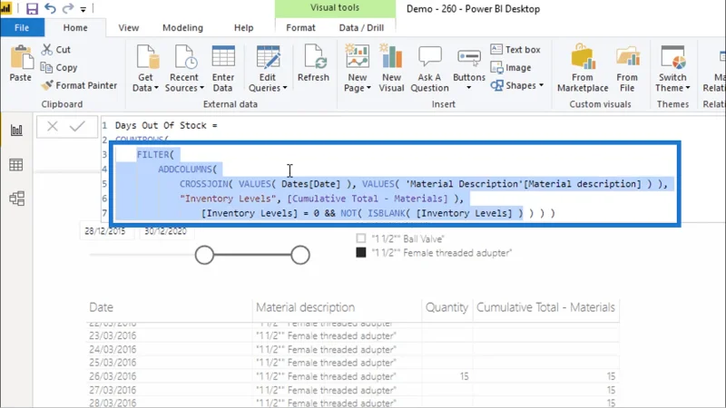Expand the Shapes dropdown arrow
This screenshot has height=408, width=726.
[541, 85]
